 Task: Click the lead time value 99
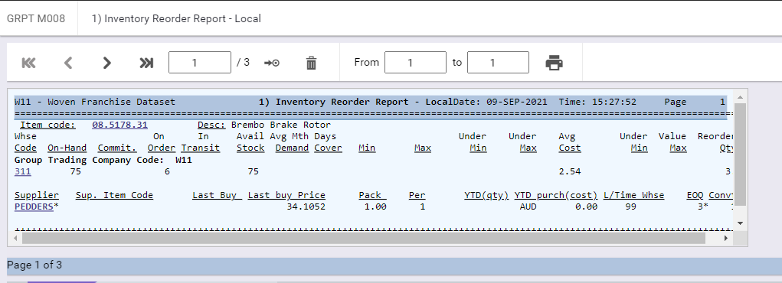(630, 207)
